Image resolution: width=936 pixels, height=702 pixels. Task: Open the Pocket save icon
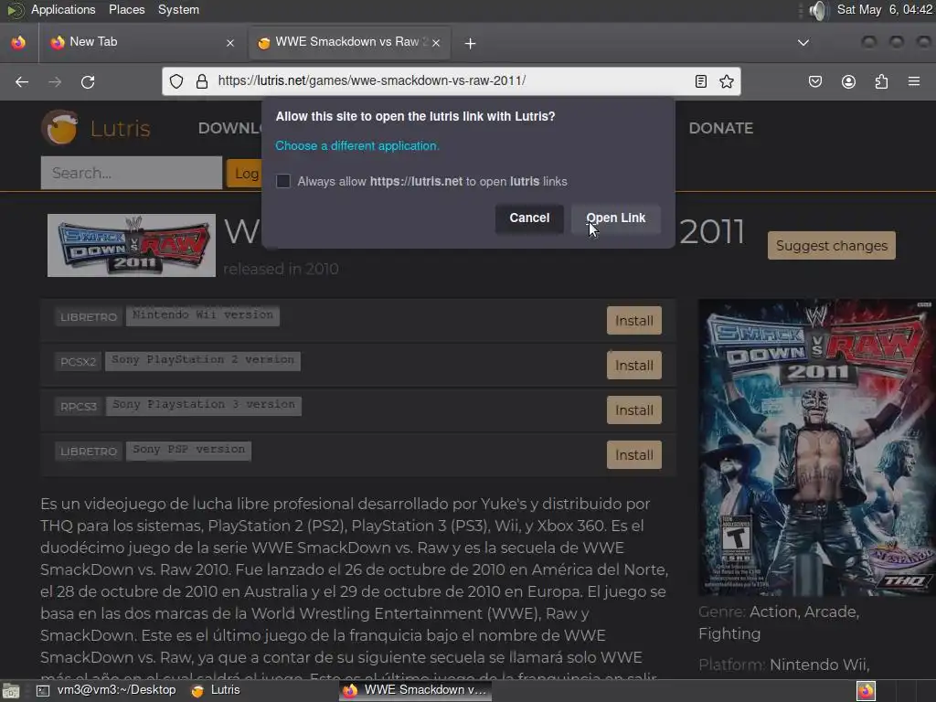[x=814, y=81]
